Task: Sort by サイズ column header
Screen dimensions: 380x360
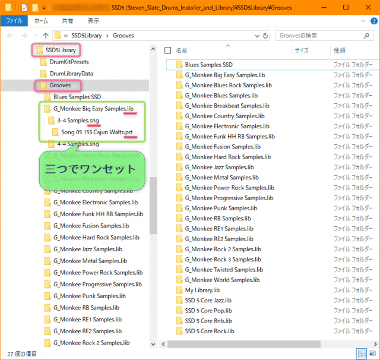Action: point(302,50)
